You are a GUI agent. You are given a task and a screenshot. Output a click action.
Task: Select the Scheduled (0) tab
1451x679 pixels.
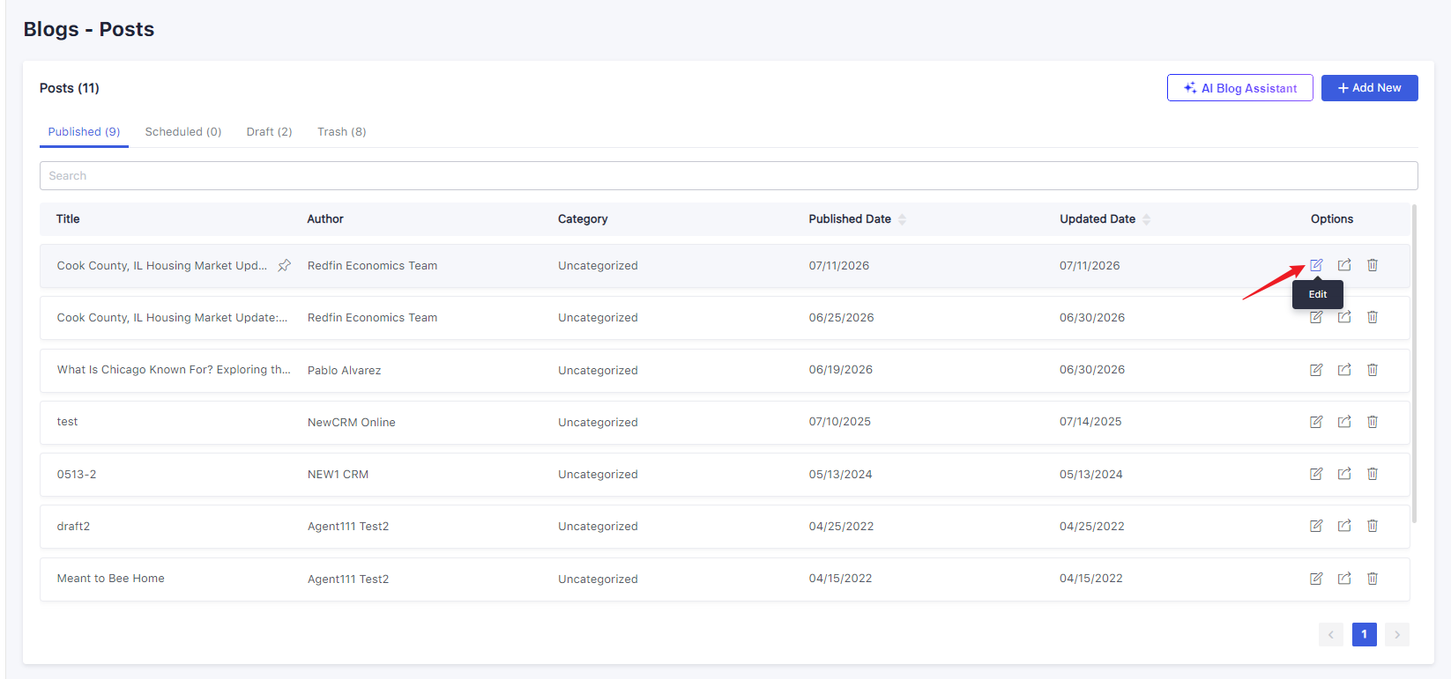point(183,132)
